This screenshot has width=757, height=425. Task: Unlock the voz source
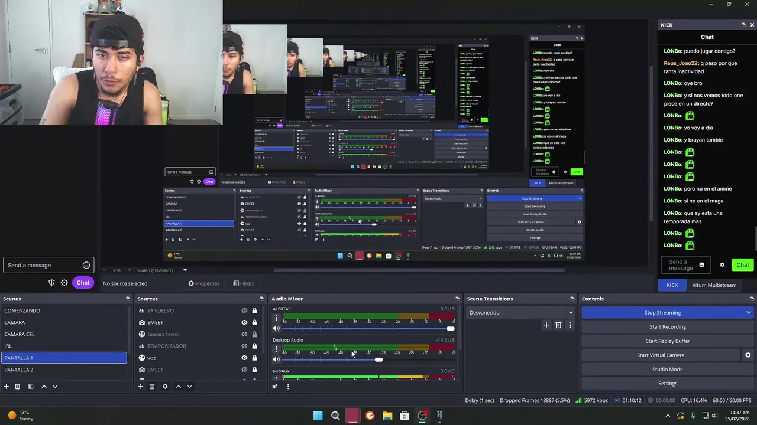click(x=255, y=358)
